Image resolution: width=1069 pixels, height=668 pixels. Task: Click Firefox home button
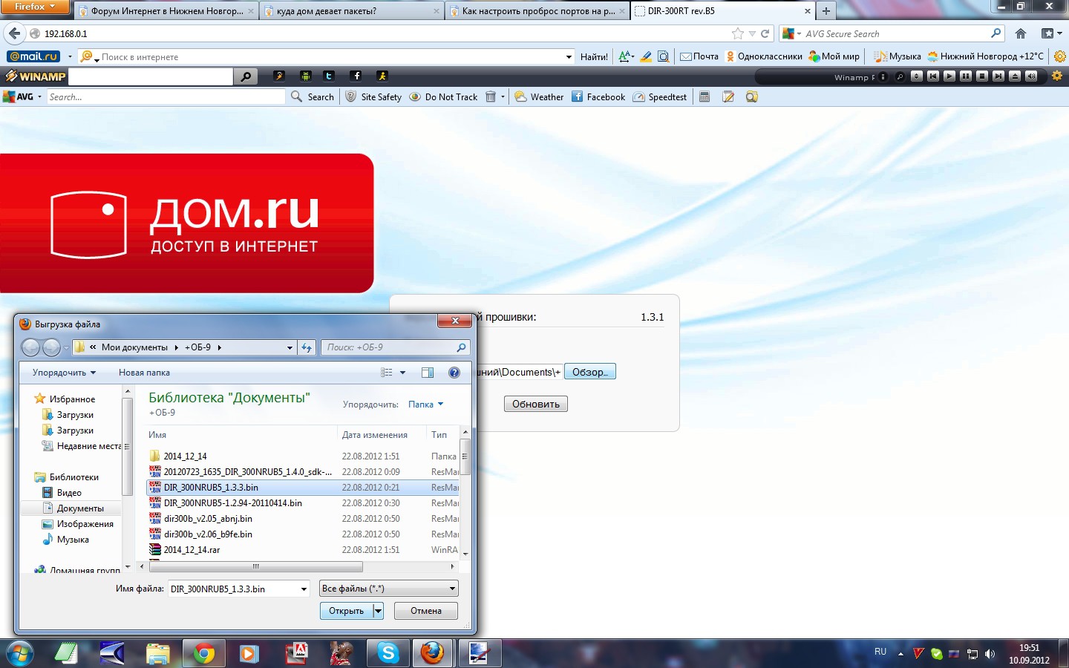pyautogui.click(x=1021, y=33)
